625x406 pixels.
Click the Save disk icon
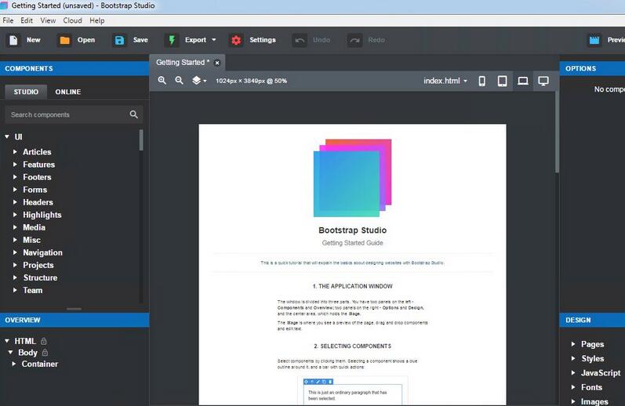(119, 40)
